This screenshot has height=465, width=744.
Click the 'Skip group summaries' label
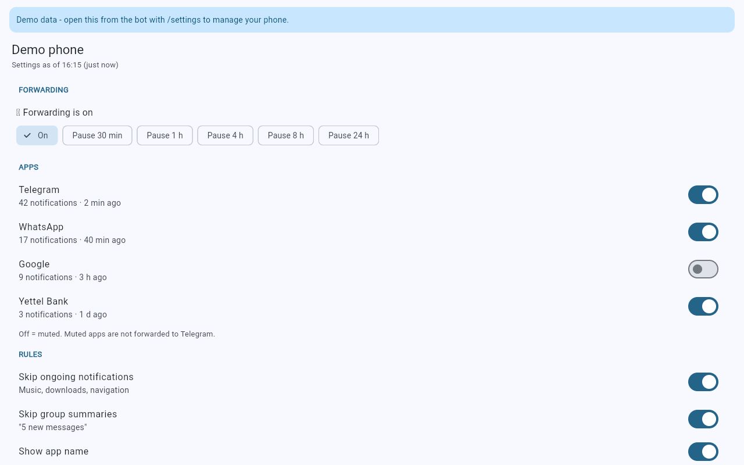(x=68, y=414)
